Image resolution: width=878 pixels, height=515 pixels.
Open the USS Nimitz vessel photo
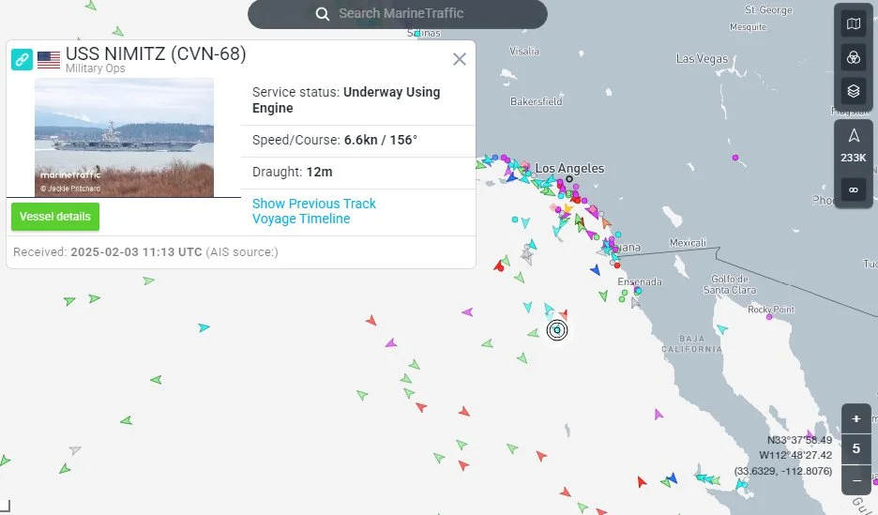[x=124, y=137]
